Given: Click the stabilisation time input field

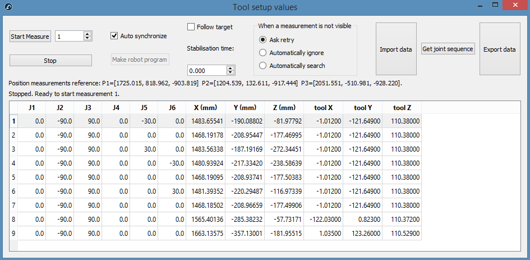Looking at the screenshot, I should [206, 71].
